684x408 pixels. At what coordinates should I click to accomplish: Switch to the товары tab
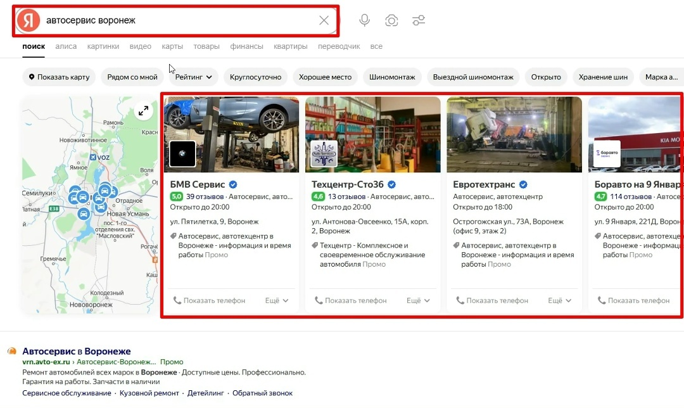click(206, 46)
